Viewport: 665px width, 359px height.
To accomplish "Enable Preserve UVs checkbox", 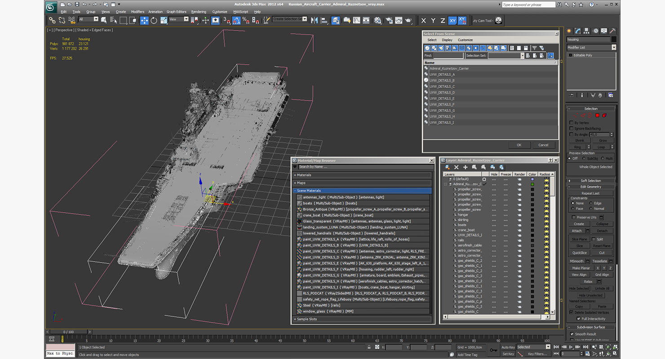I will tap(574, 217).
